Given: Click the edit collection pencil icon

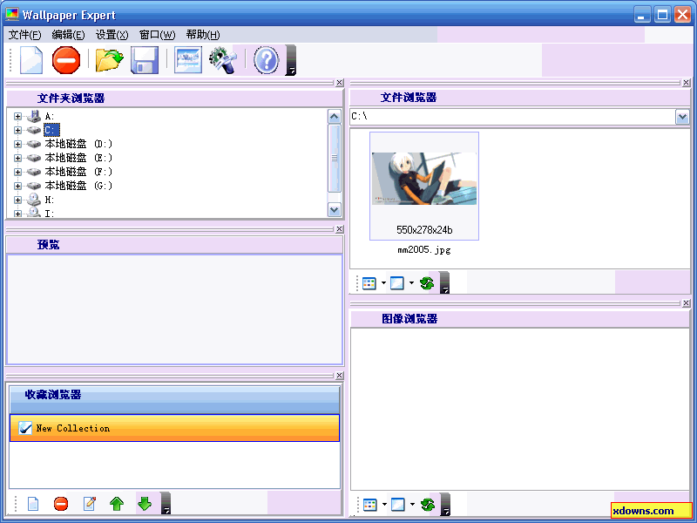Looking at the screenshot, I should 90,504.
